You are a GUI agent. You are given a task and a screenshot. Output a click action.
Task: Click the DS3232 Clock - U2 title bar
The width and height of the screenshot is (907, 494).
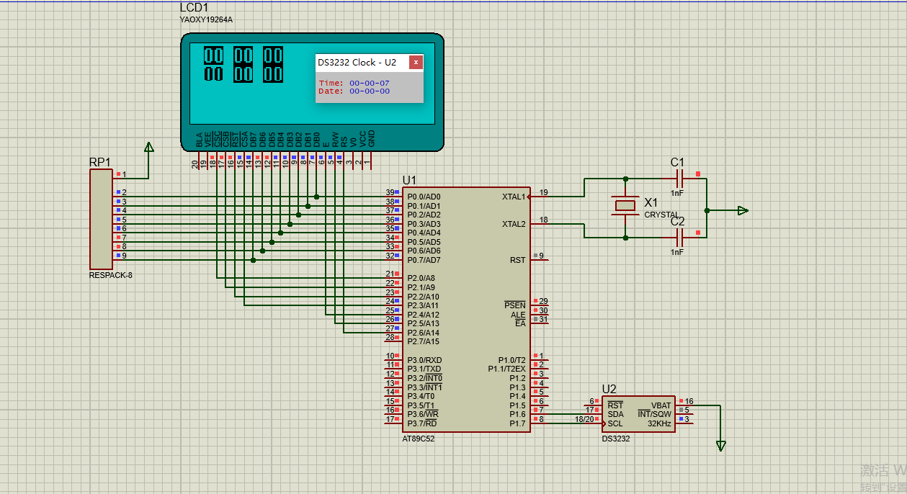coord(362,63)
